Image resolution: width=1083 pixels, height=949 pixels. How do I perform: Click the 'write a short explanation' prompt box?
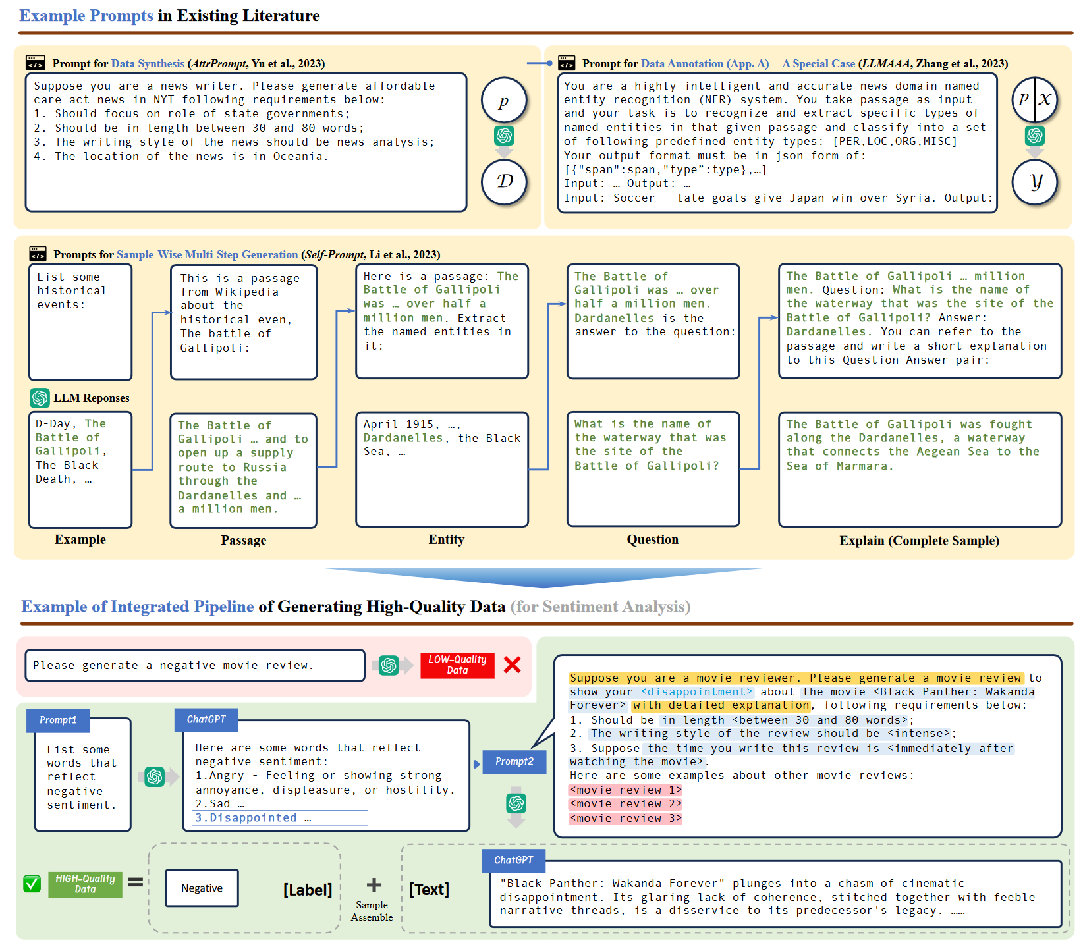tap(920, 321)
